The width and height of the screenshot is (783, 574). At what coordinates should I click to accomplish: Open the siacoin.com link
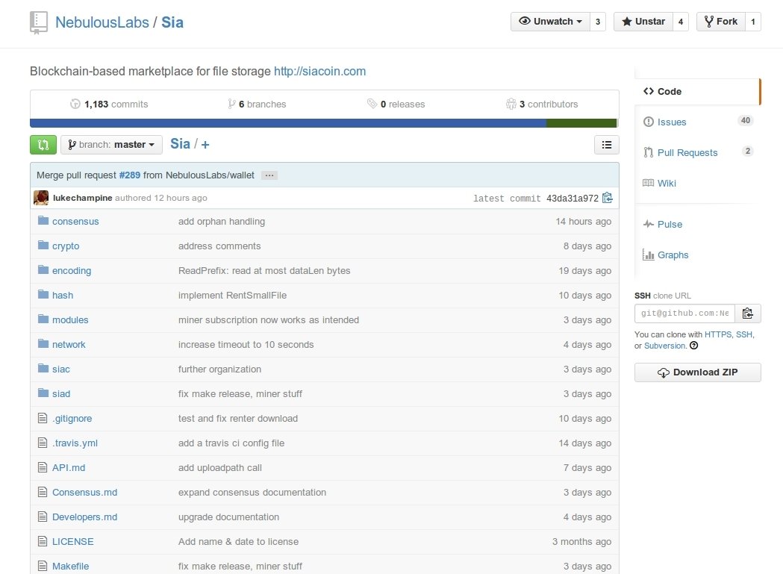[319, 71]
